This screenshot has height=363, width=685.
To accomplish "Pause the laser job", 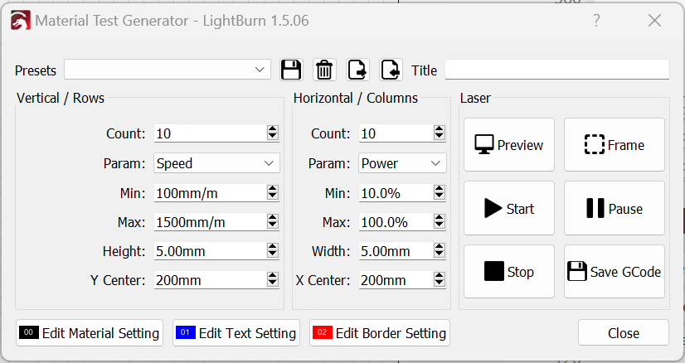I will point(615,208).
